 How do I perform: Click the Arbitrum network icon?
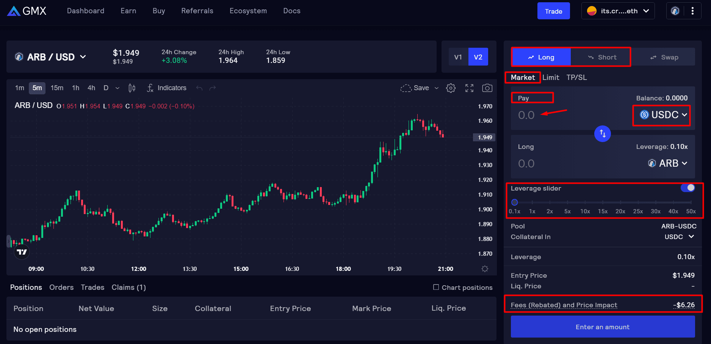tap(675, 11)
